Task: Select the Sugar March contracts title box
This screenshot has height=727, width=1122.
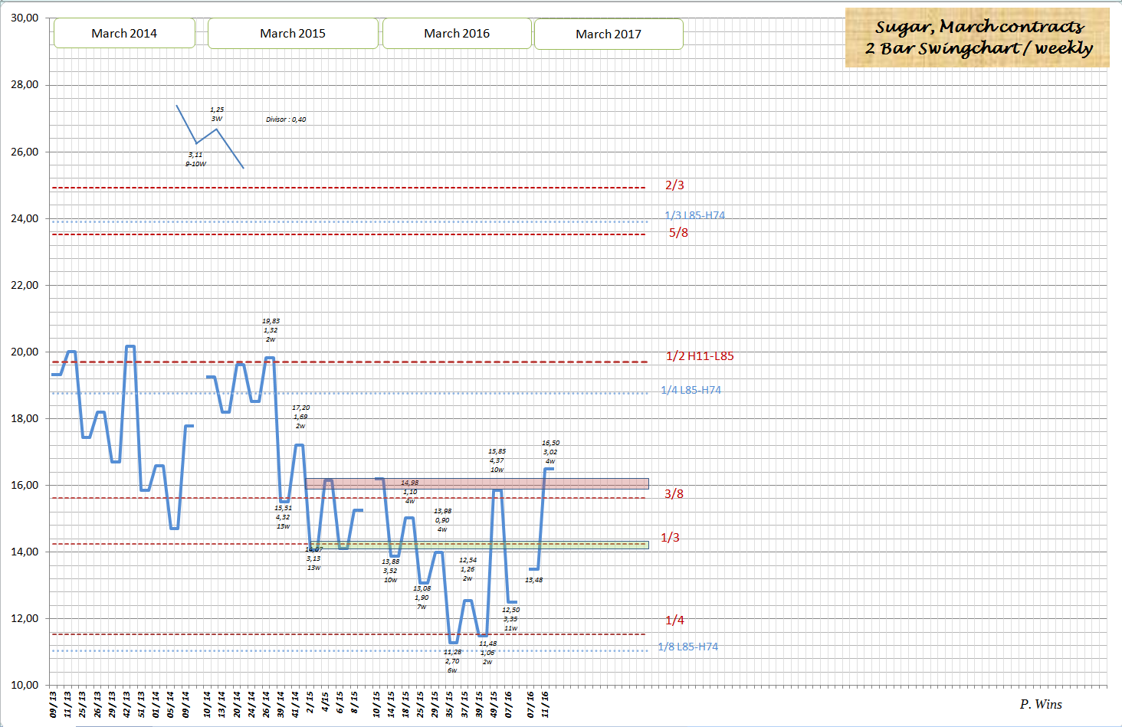Action: pos(977,38)
